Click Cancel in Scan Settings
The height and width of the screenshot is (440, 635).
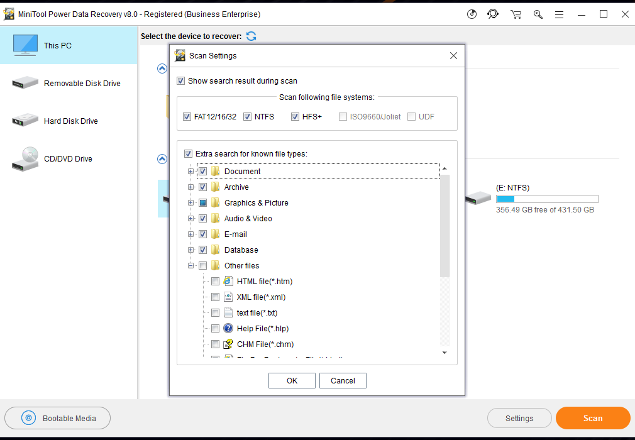343,380
